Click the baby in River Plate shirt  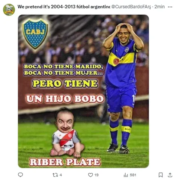click(x=67, y=132)
